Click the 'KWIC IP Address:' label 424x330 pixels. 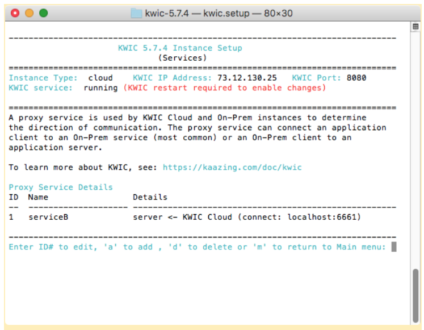pos(172,78)
